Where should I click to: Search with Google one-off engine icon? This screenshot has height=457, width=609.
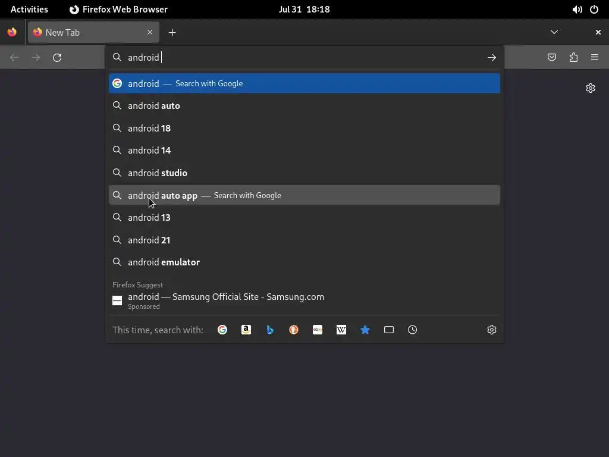click(222, 330)
